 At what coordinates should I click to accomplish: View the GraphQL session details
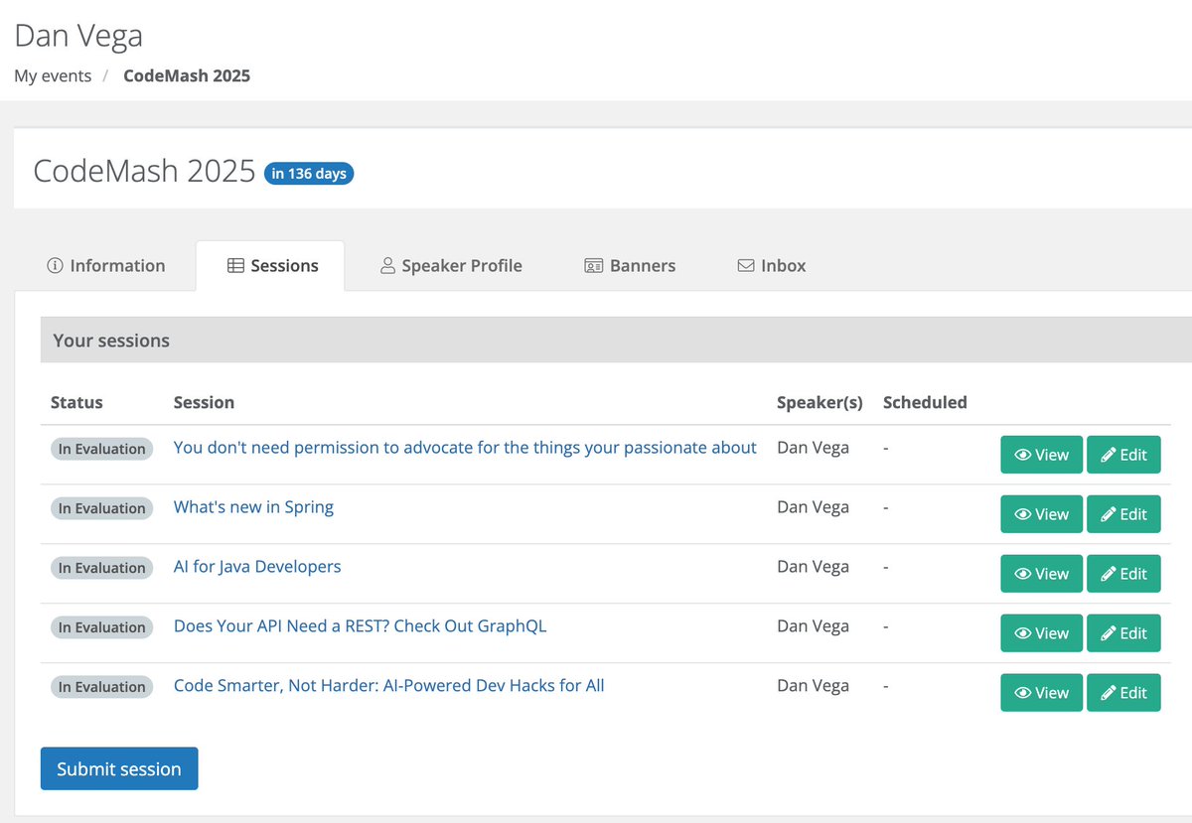click(1041, 633)
